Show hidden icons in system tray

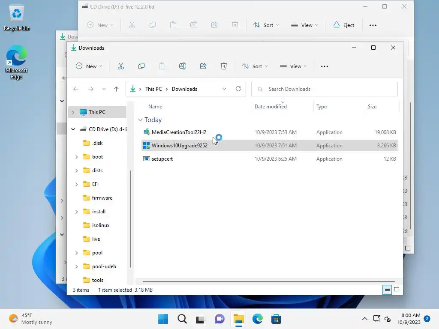364,319
